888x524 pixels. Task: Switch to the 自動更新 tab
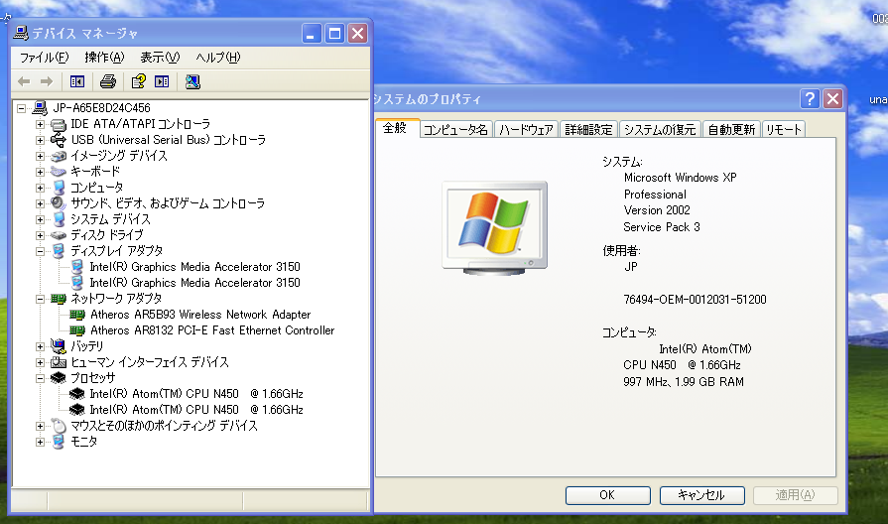tap(731, 130)
